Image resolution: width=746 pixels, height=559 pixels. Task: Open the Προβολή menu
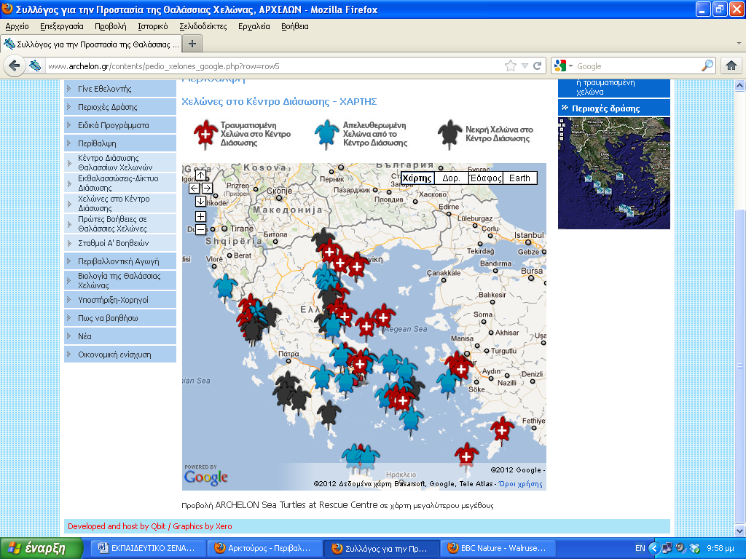point(111,27)
